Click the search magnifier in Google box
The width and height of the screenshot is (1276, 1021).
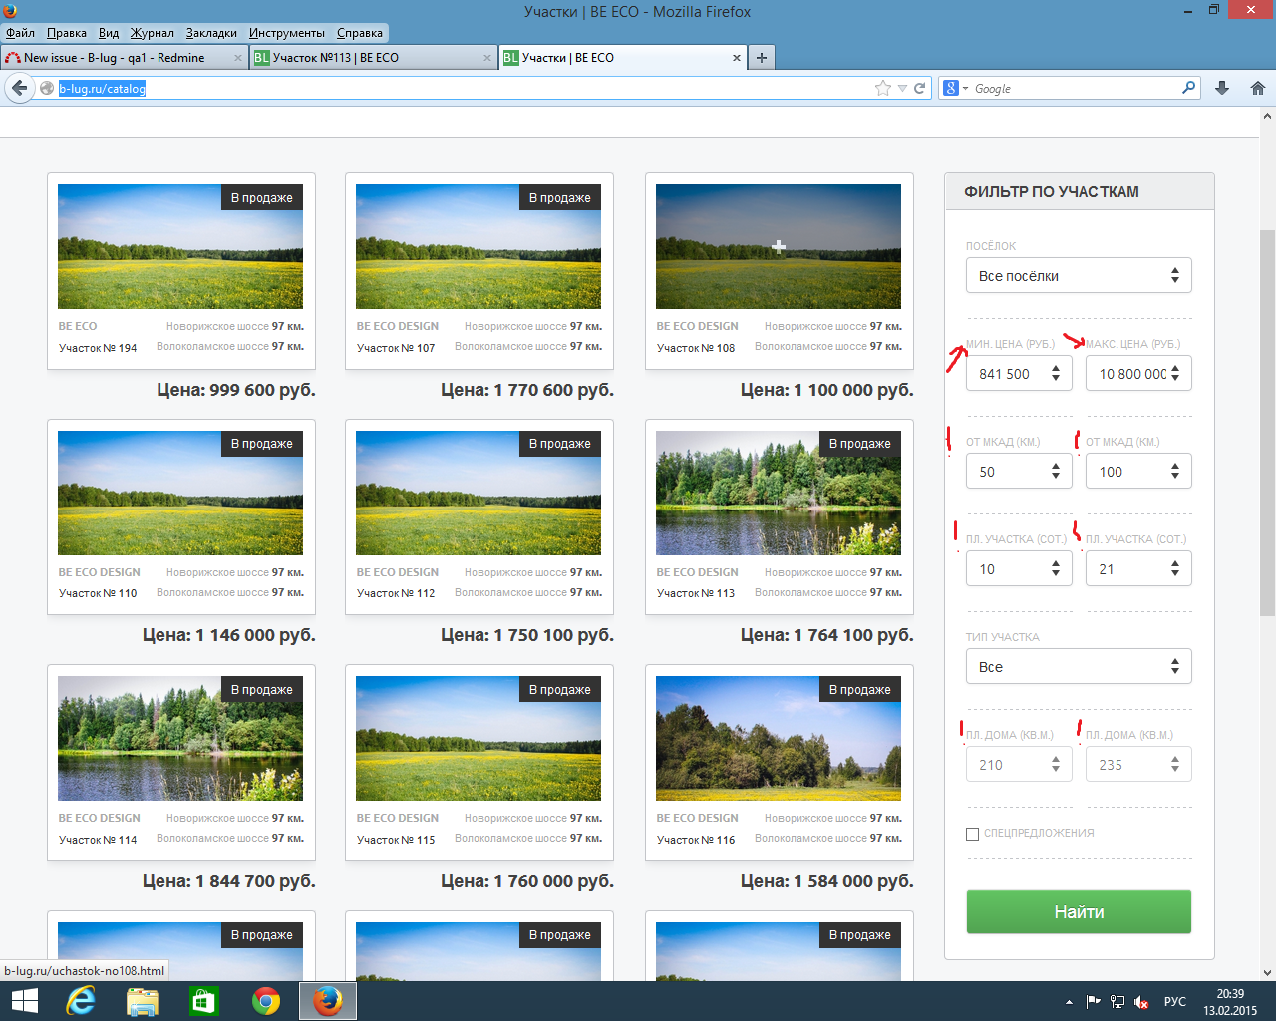(x=1188, y=88)
